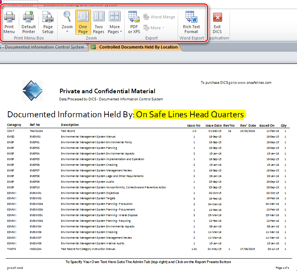Select Environmental Management System Manual description
The width and height of the screenshot is (297, 271).
(88, 136)
